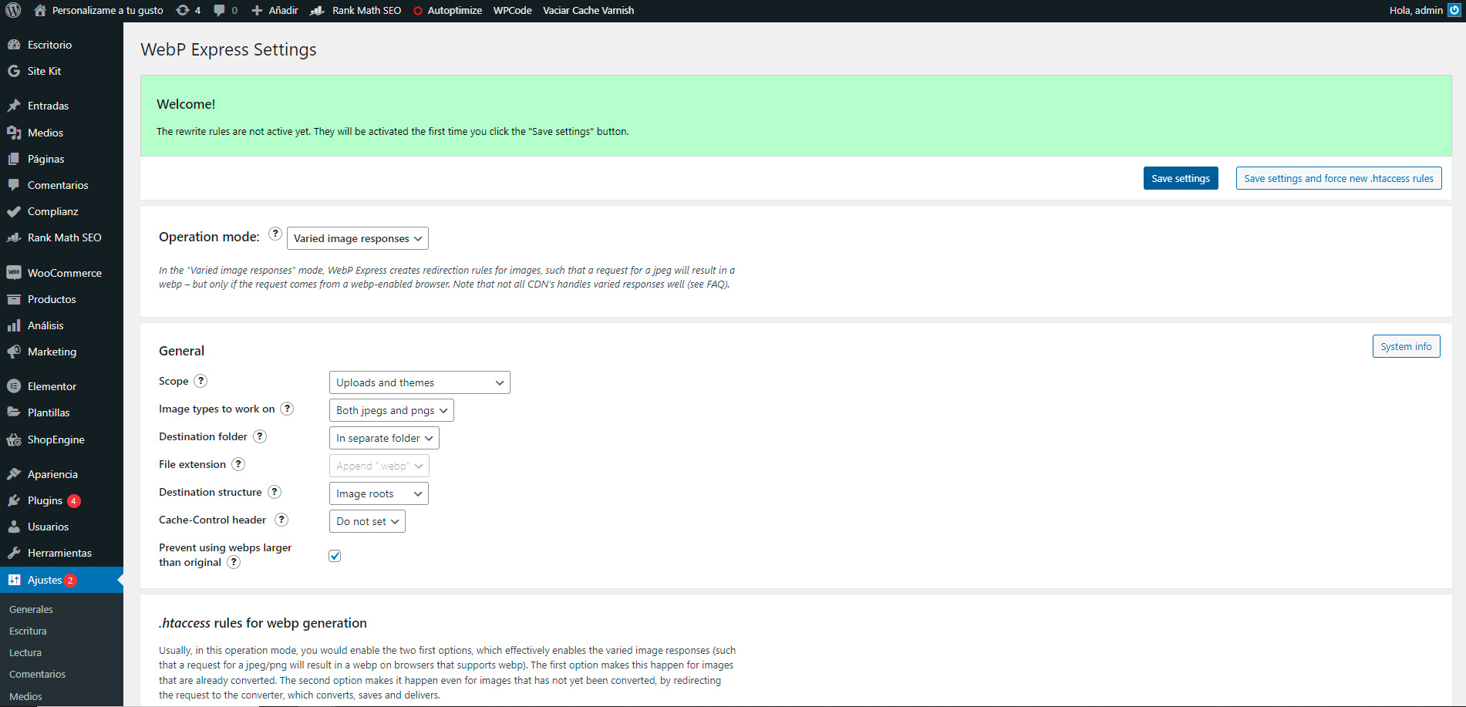
Task: Click the Marketing megaphone icon
Action: [14, 352]
